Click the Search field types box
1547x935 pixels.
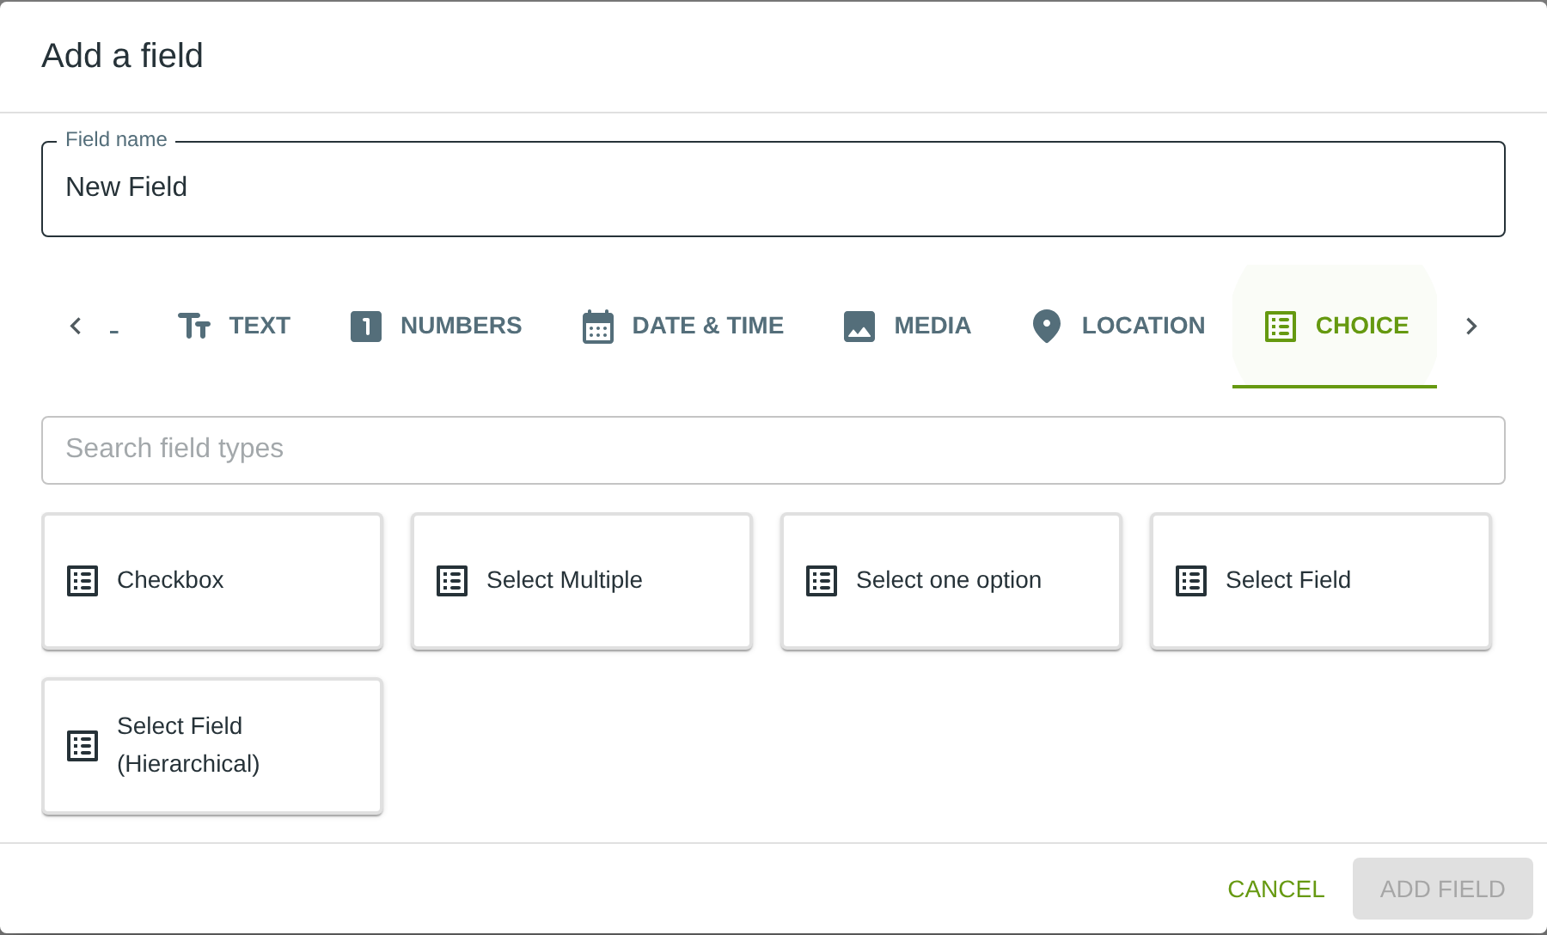pos(773,449)
